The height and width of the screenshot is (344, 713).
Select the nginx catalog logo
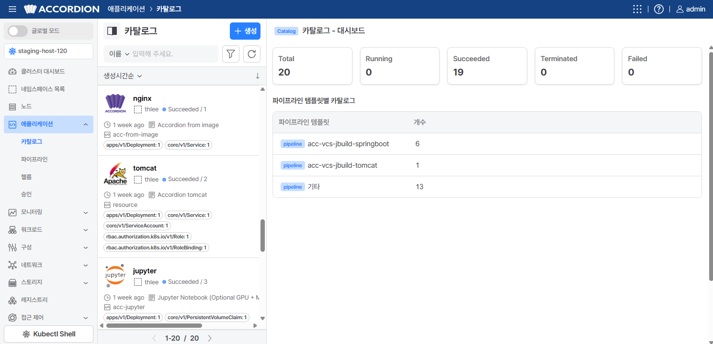(x=115, y=103)
